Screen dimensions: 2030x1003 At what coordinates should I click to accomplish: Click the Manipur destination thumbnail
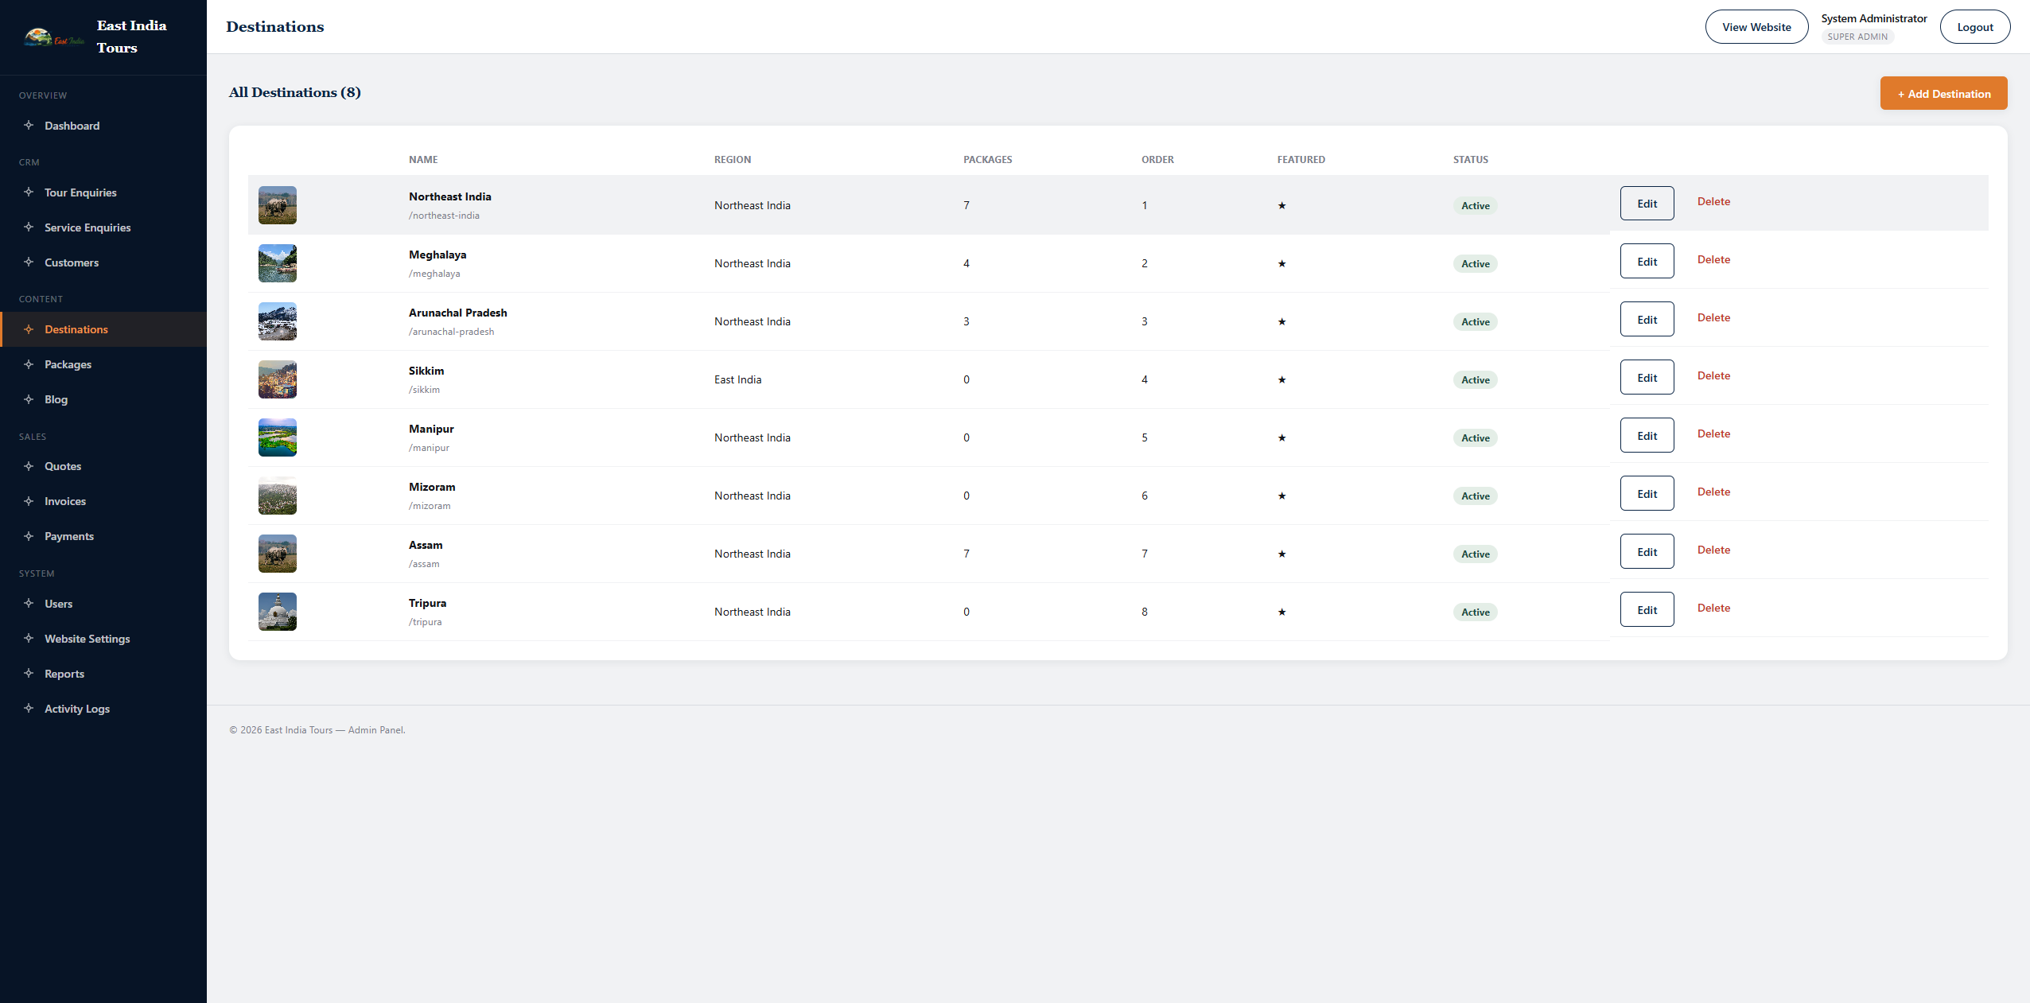click(x=278, y=437)
